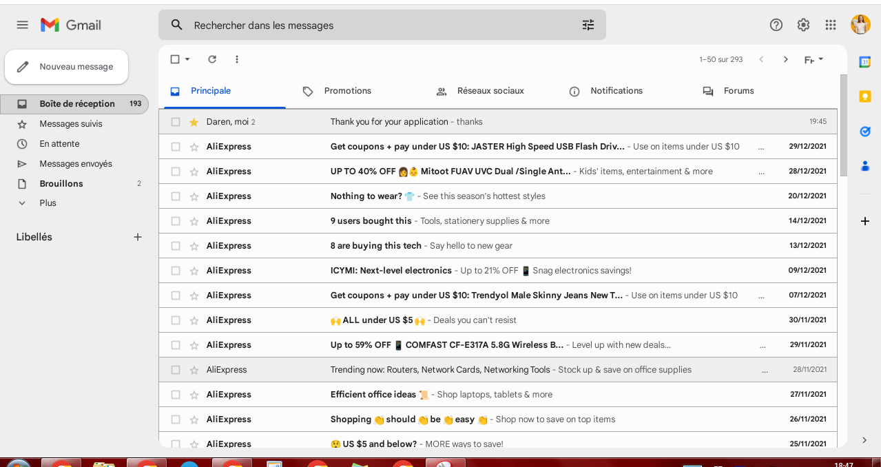The width and height of the screenshot is (881, 467).
Task: Open email dated 14/12/2021
Action: tap(498, 221)
